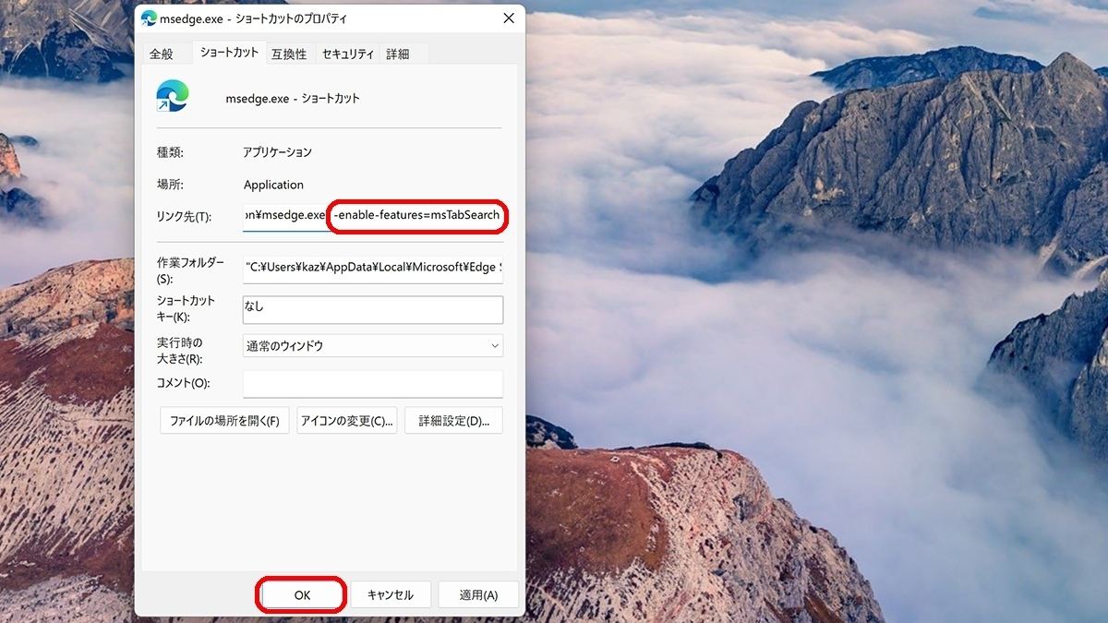Click the Application location text
This screenshot has width=1108, height=623.
pyautogui.click(x=273, y=185)
